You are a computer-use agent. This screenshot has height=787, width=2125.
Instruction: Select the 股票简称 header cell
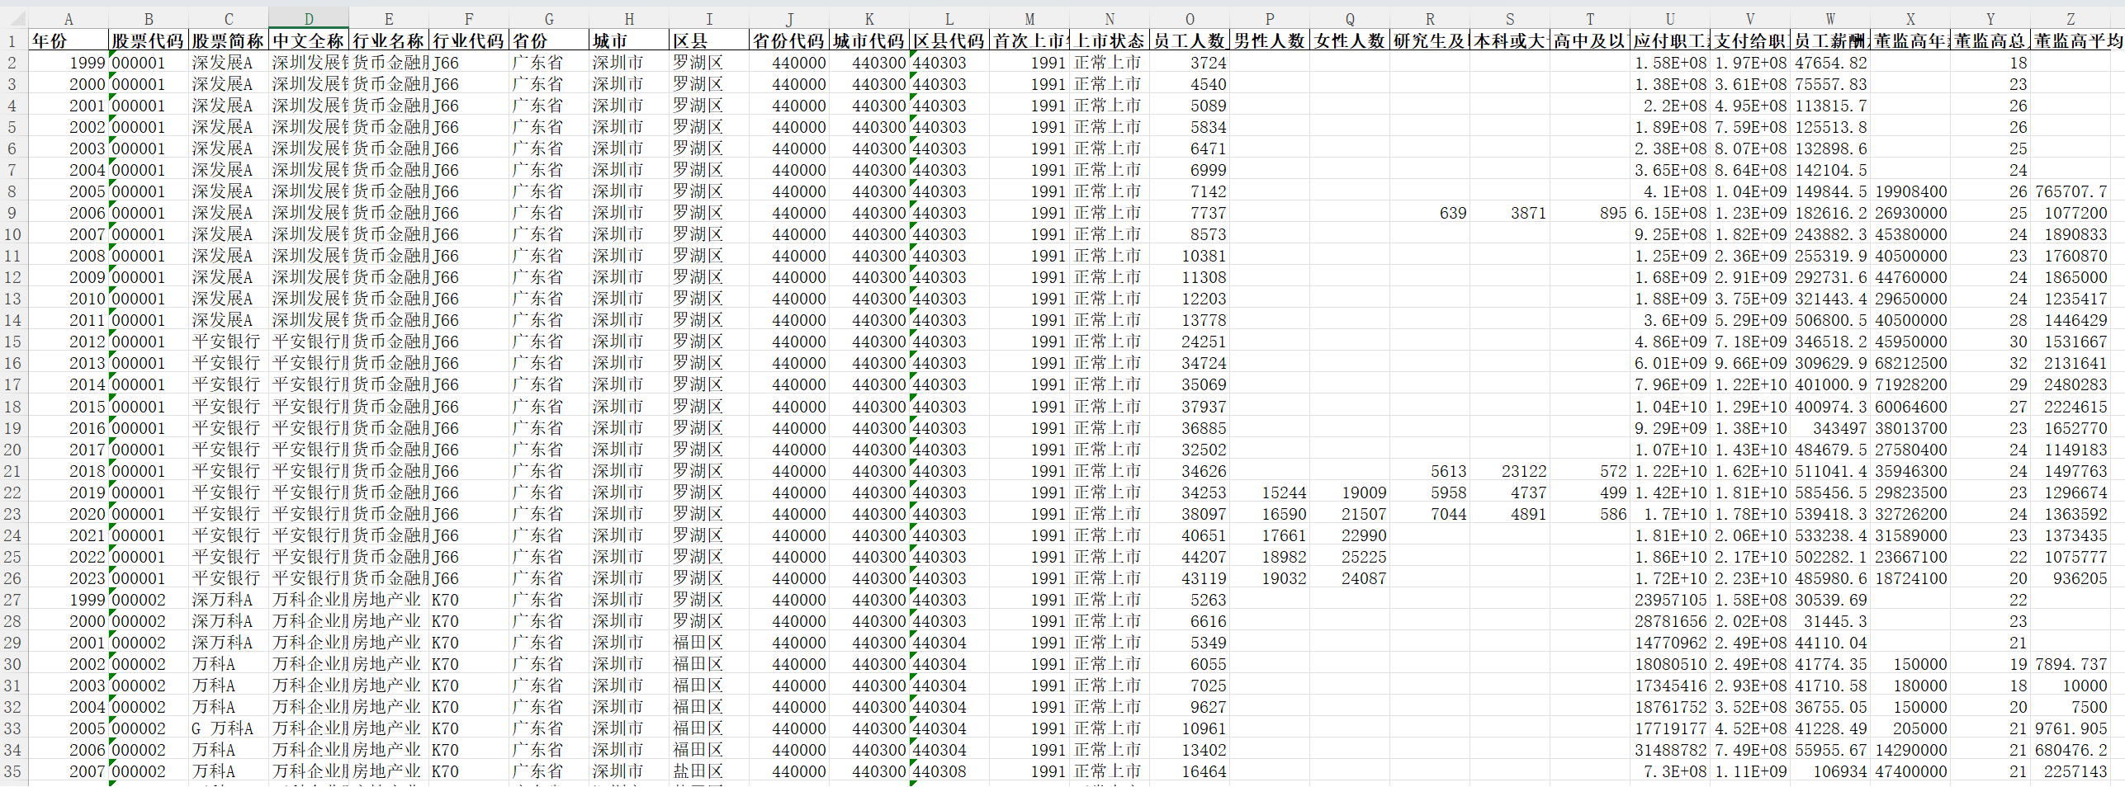tap(229, 40)
